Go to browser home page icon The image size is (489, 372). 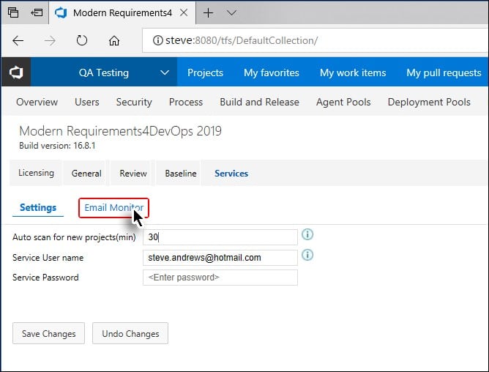pyautogui.click(x=113, y=40)
